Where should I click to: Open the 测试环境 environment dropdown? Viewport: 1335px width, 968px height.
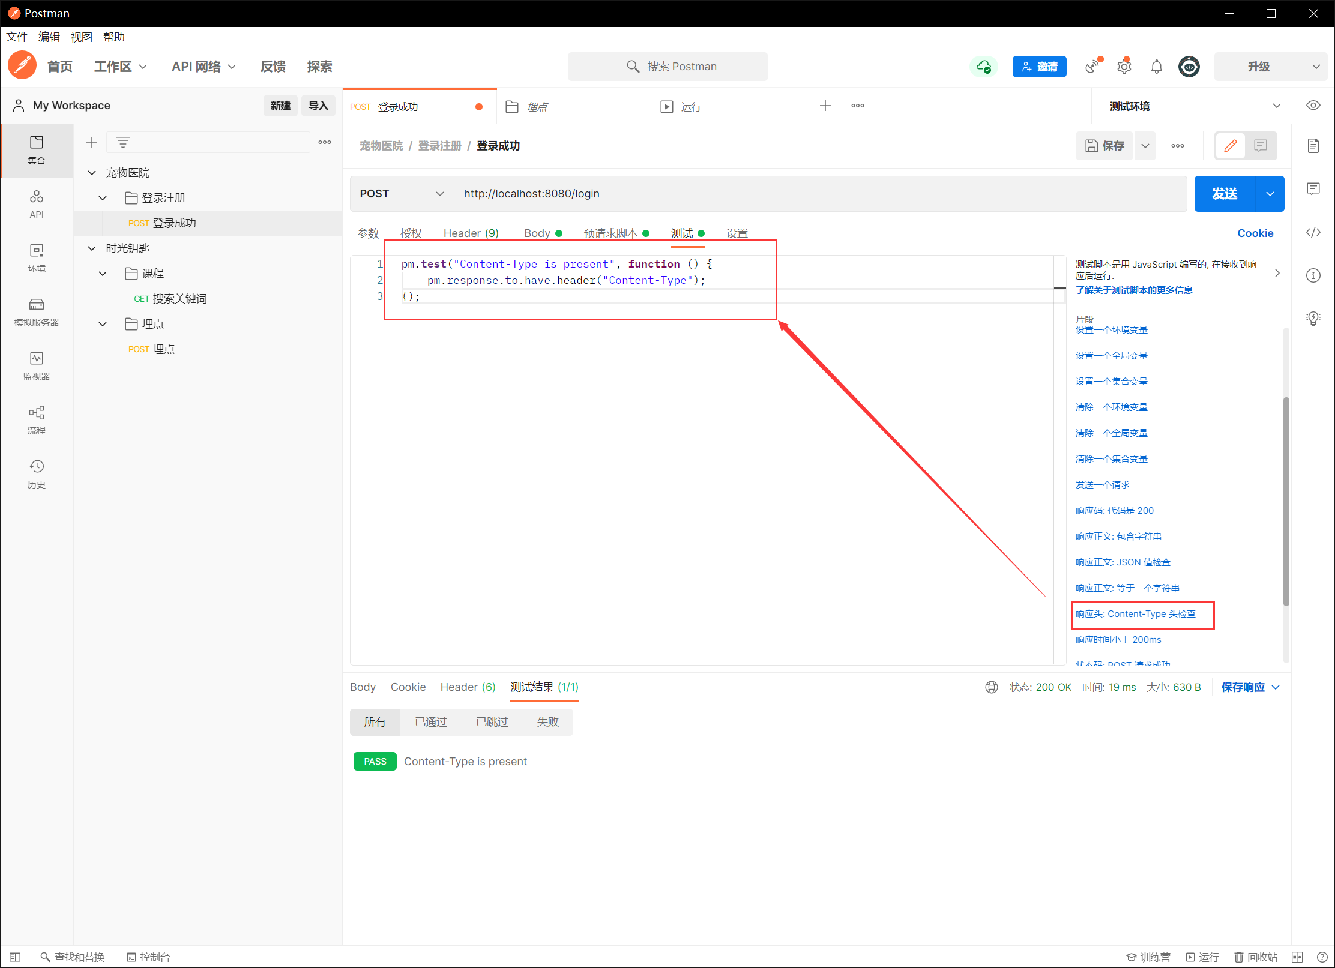pyautogui.click(x=1193, y=106)
